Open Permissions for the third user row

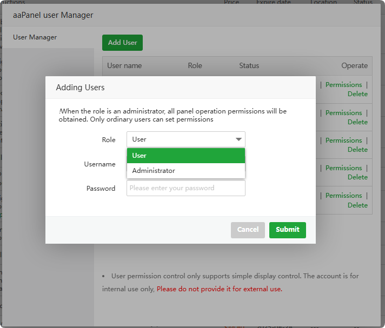click(x=343, y=140)
